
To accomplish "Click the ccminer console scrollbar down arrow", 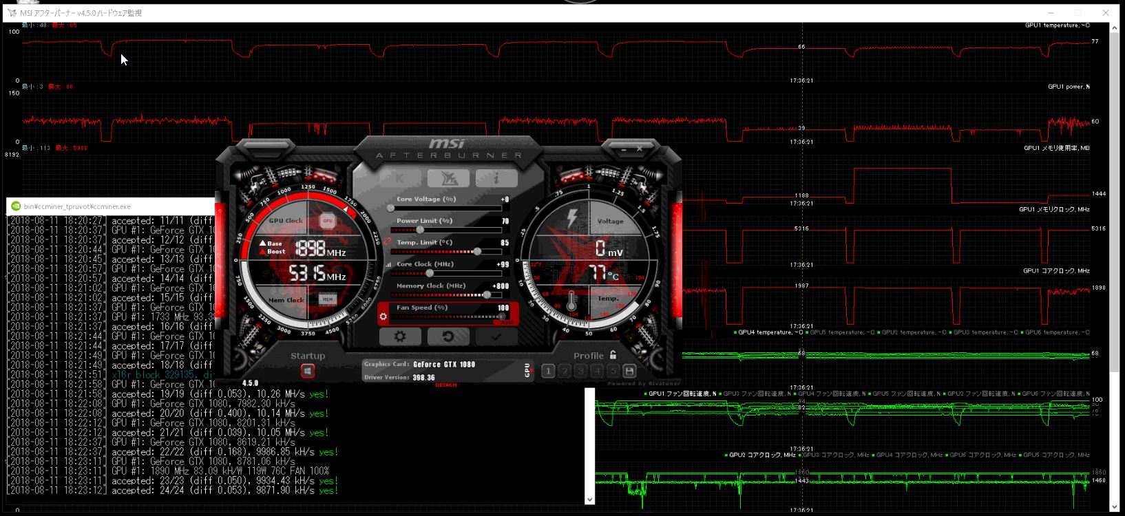I will (x=589, y=499).
